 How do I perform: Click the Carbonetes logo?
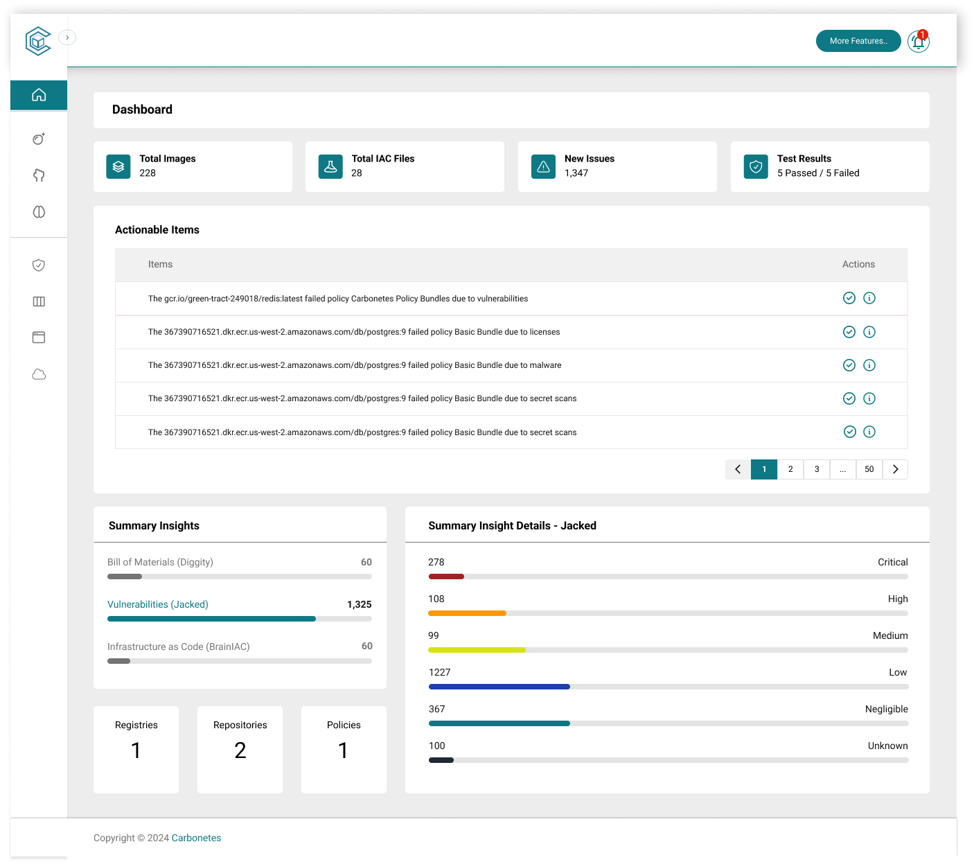click(38, 42)
